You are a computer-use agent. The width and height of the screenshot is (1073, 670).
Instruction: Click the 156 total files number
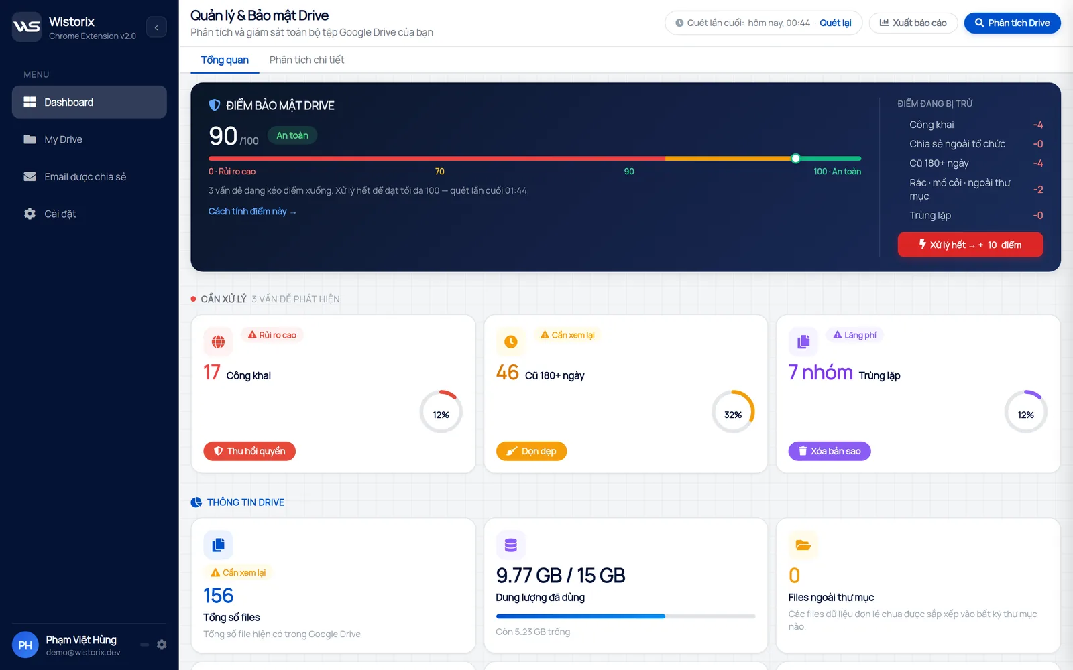[219, 596]
